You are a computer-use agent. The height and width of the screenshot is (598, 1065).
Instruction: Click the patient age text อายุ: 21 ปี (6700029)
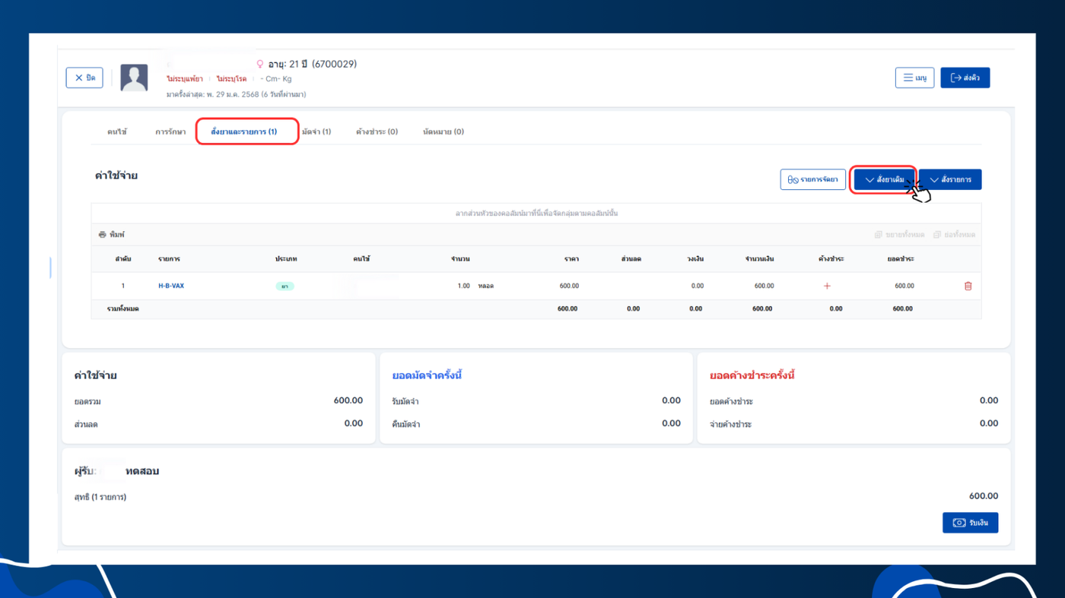tap(312, 65)
